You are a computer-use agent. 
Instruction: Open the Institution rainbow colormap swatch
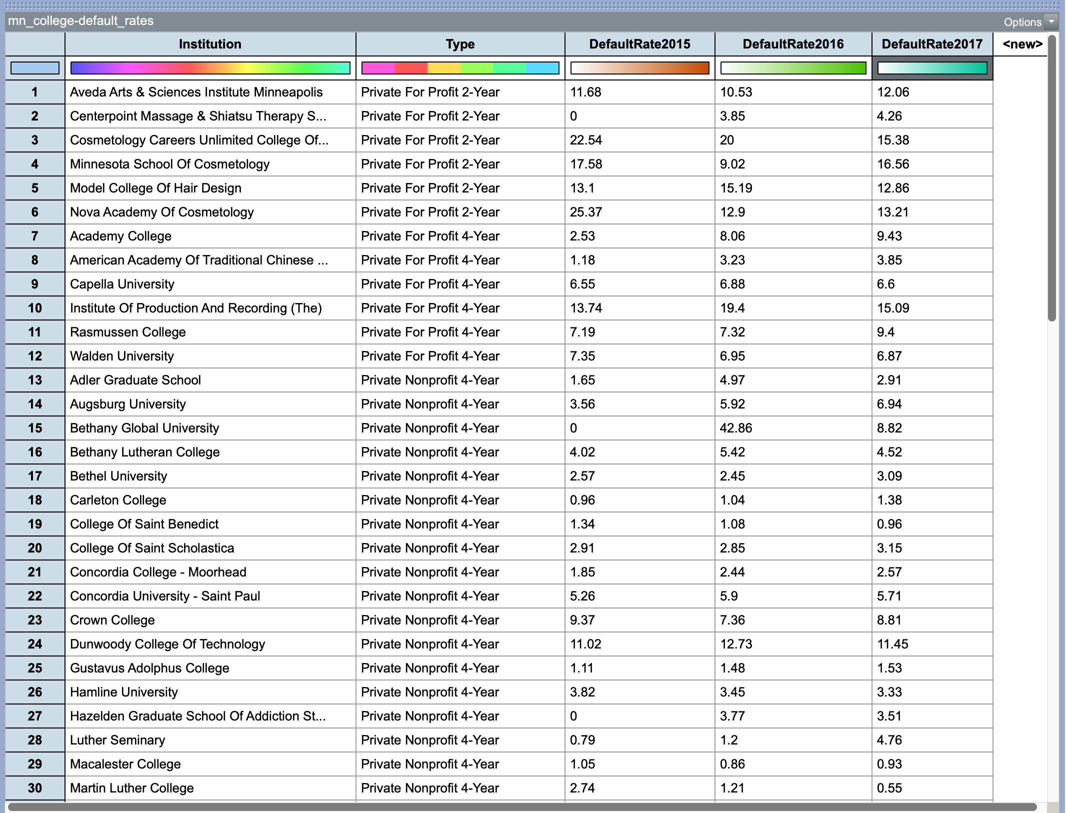pos(210,67)
